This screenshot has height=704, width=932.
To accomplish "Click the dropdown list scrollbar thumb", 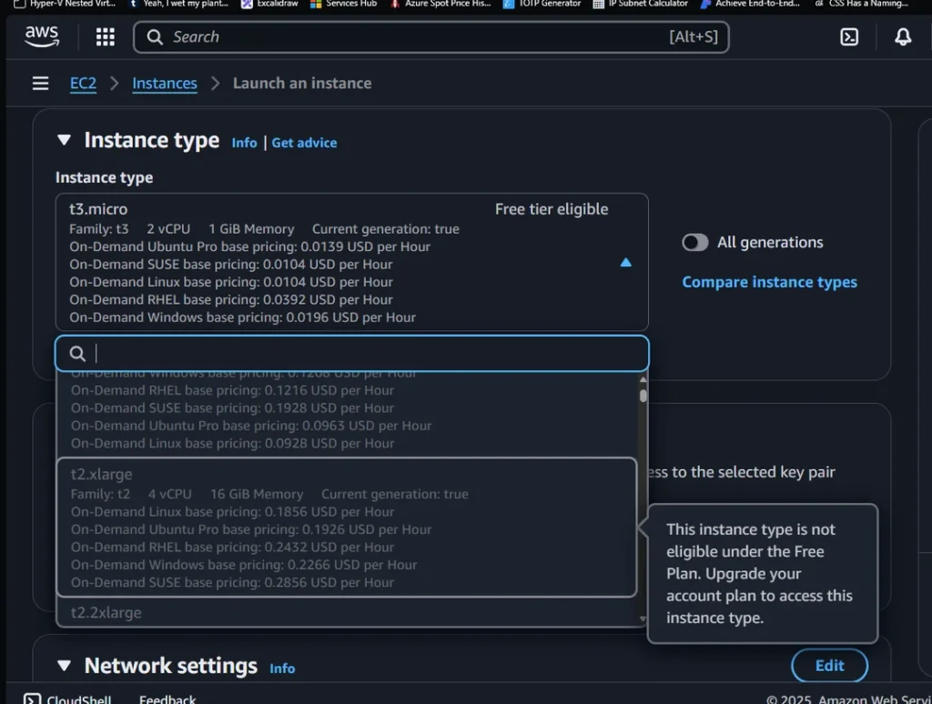I will [643, 396].
